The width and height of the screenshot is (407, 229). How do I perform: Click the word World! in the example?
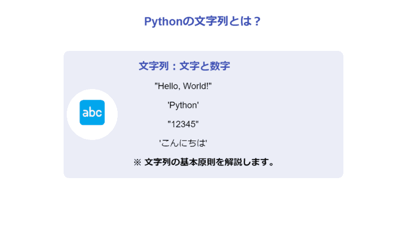click(198, 86)
